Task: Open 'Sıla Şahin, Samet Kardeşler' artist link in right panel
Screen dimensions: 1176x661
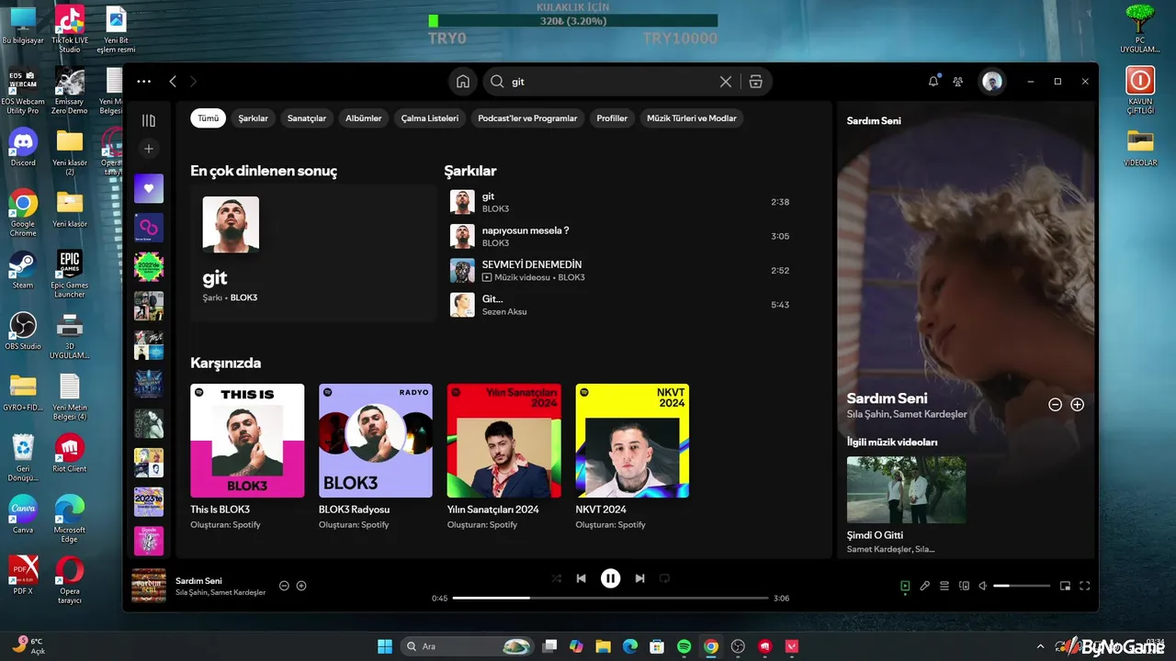Action: tap(907, 414)
